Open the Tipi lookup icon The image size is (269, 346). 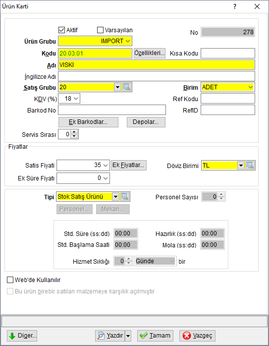click(125, 197)
